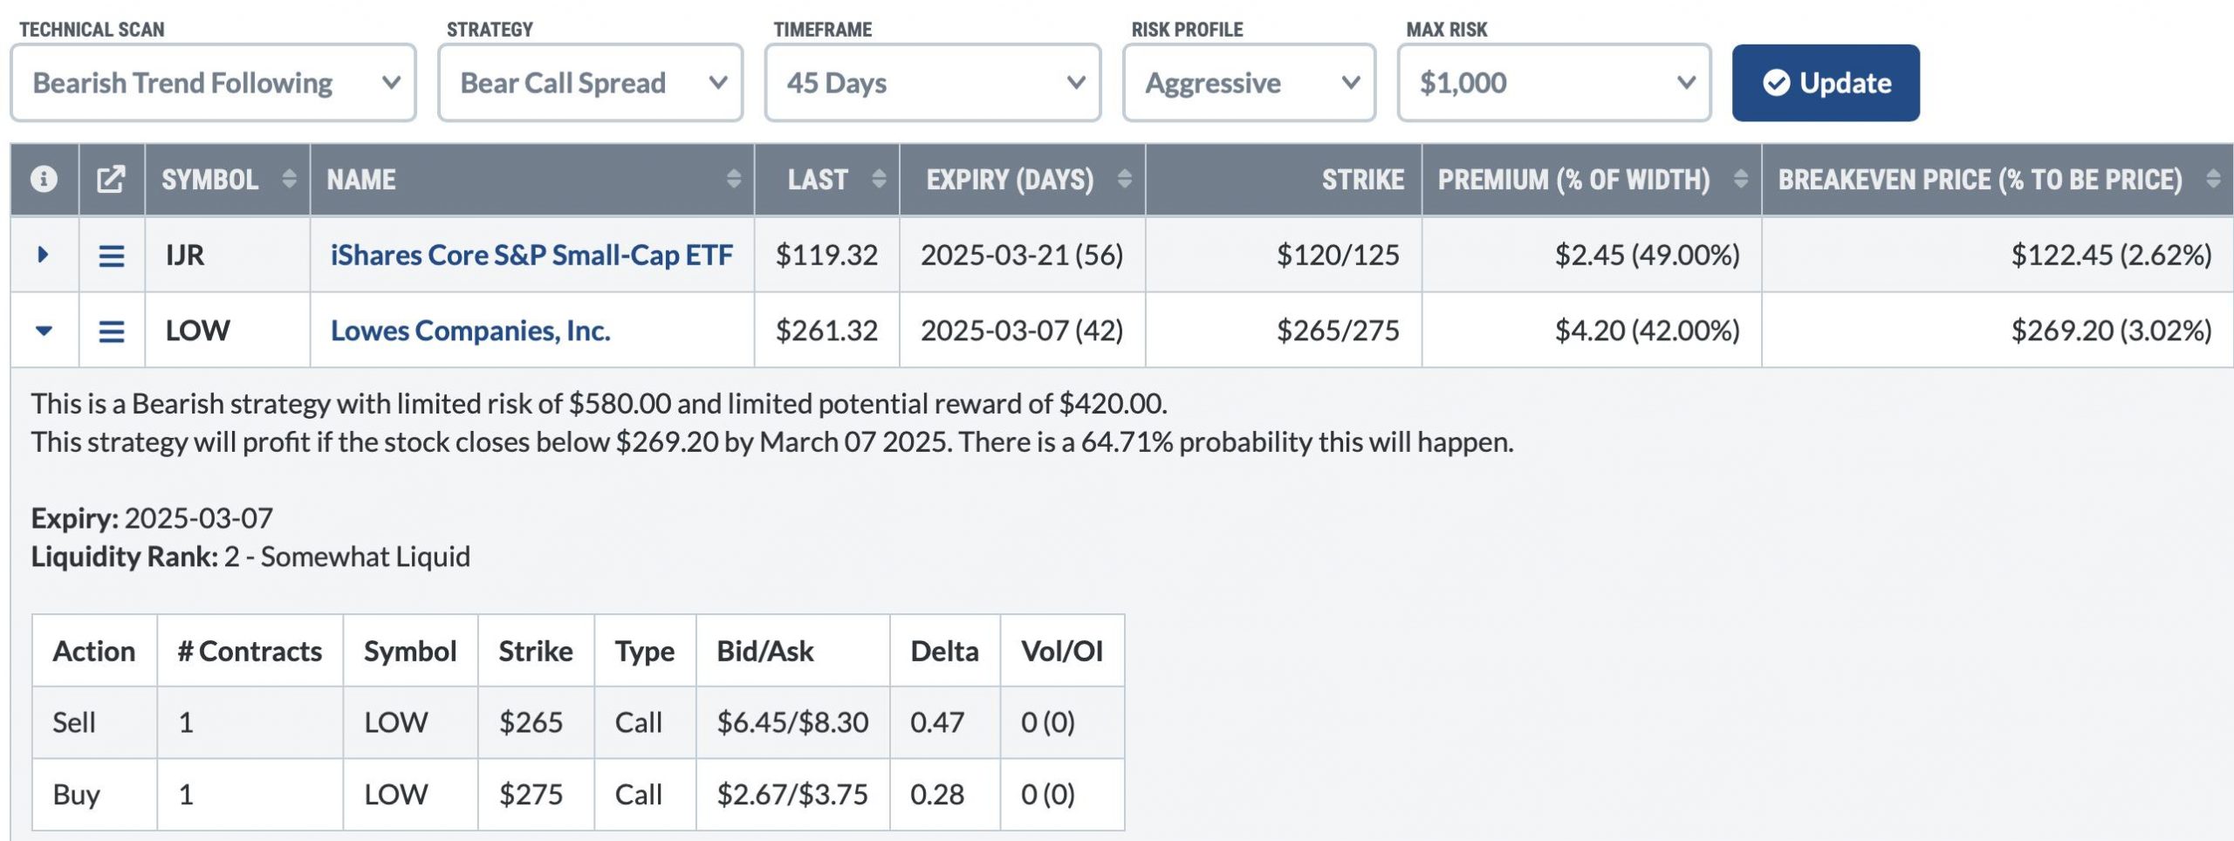
Task: Open the Bear Call Spread strategy dropdown
Action: (x=591, y=83)
